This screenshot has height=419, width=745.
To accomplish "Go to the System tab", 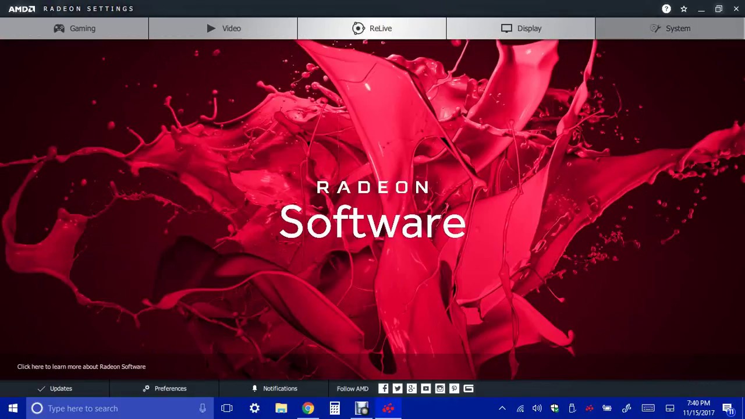I will coord(670,28).
